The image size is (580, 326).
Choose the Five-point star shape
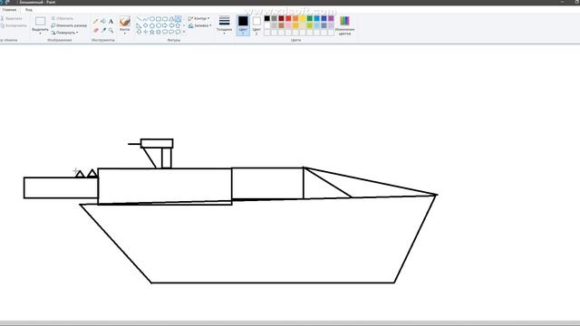pyautogui.click(x=152, y=32)
